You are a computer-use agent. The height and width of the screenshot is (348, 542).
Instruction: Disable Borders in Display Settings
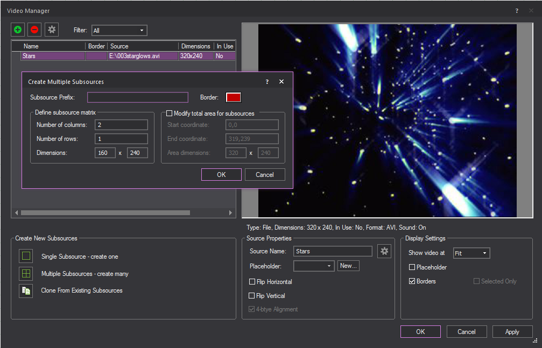coord(412,281)
